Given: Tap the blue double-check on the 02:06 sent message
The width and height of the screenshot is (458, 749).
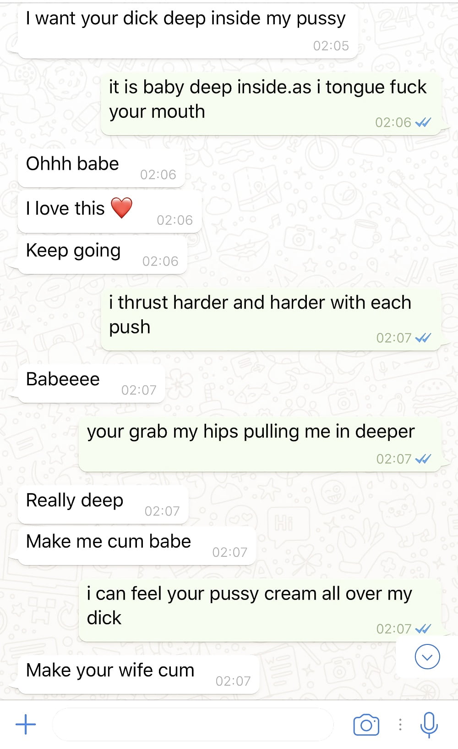Looking at the screenshot, I should click(x=423, y=122).
